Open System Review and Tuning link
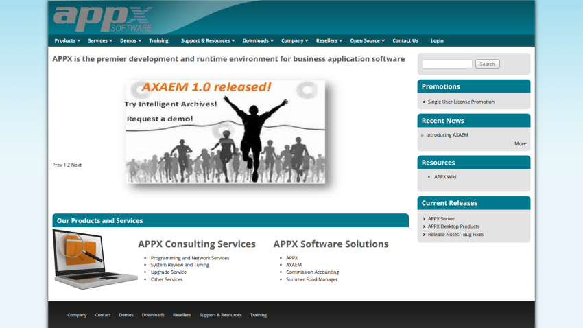The width and height of the screenshot is (583, 328). [180, 265]
